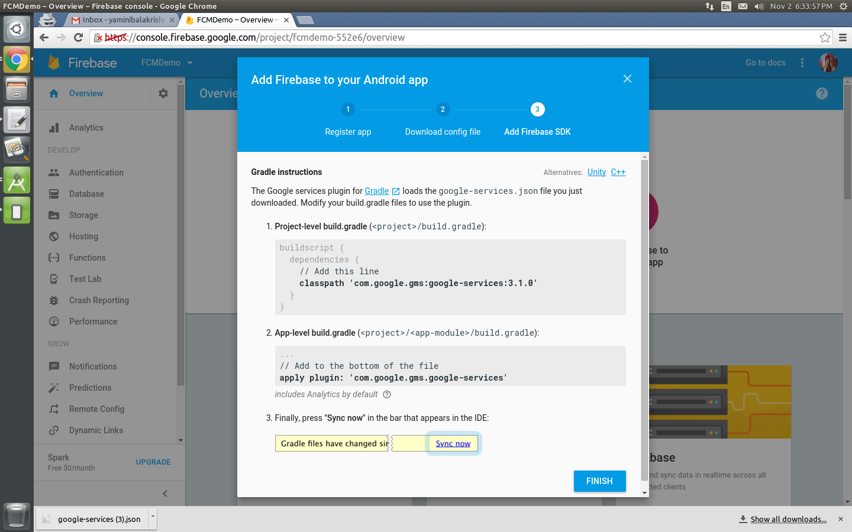Select step 3 Add Firebase SDK

537,109
